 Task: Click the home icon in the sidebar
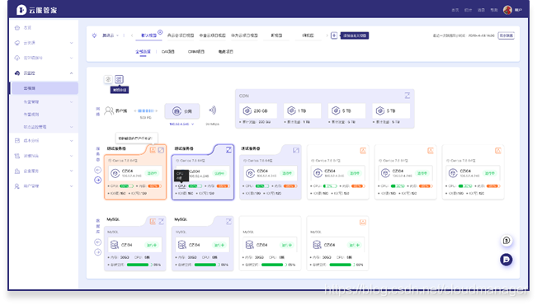coord(17,28)
